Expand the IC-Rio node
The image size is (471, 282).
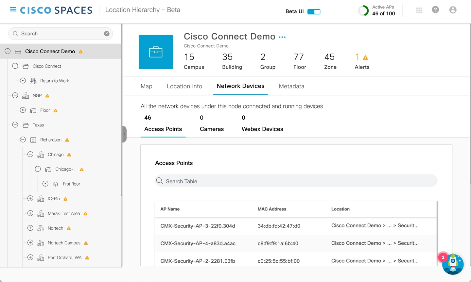coord(30,198)
